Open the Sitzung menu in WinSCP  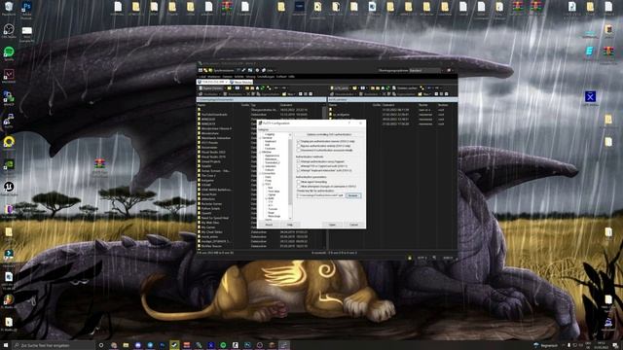point(251,77)
